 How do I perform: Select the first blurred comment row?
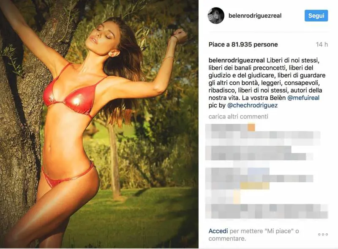tap(262, 134)
